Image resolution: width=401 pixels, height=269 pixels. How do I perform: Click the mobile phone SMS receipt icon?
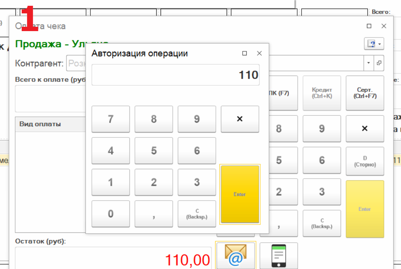point(278,256)
